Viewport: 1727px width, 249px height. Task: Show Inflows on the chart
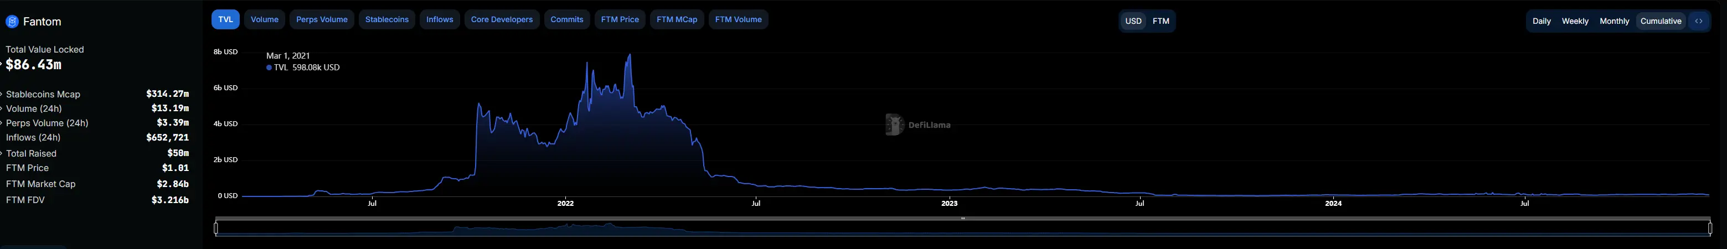(x=439, y=19)
